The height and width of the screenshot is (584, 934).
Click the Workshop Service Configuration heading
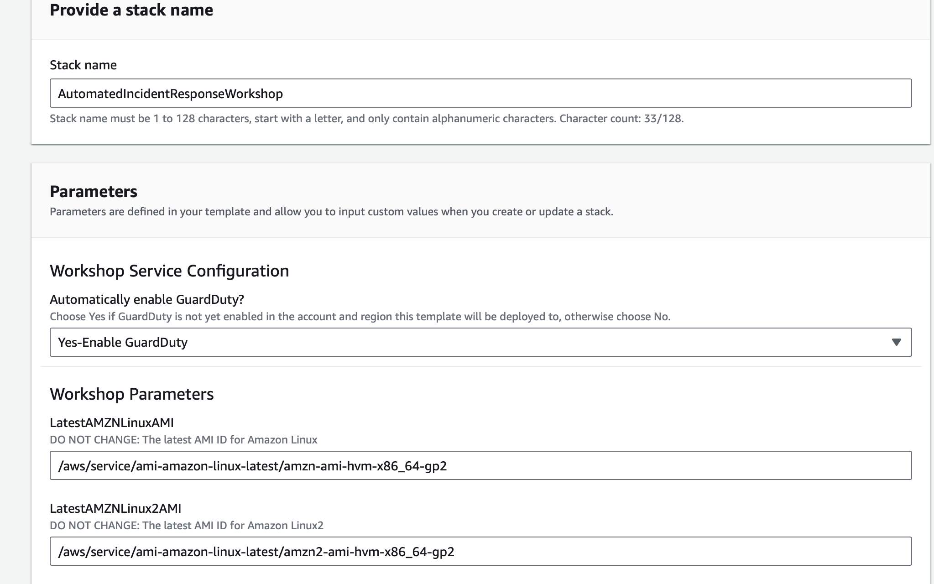click(169, 271)
